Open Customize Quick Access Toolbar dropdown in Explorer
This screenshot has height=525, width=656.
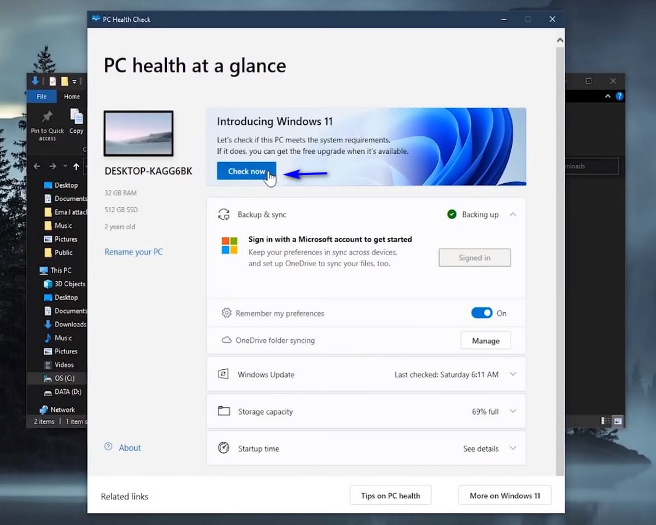tap(74, 81)
